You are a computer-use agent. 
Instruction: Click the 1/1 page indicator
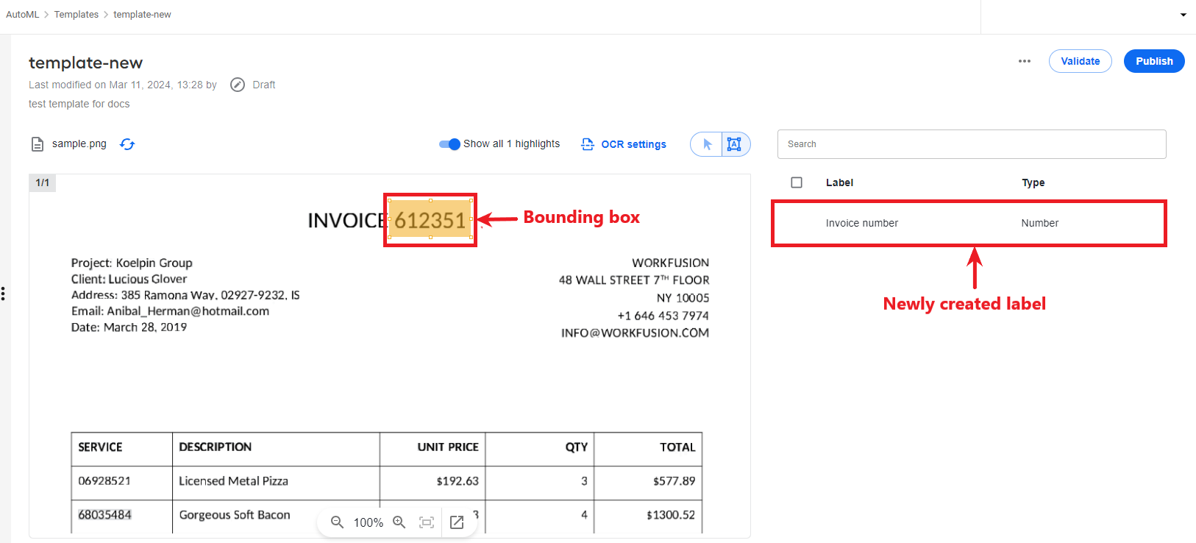43,182
